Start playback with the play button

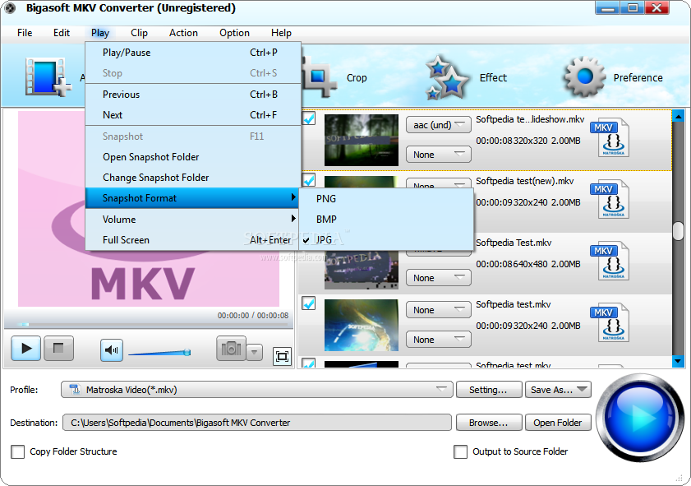(26, 349)
